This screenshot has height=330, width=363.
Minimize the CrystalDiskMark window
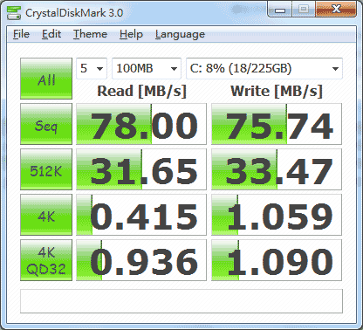pos(280,10)
